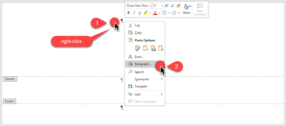The width and height of the screenshot is (286, 126).
Task: Toggle Bold formatting
Action: [129, 13]
